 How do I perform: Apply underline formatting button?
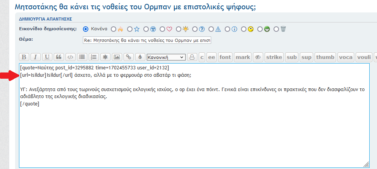[x=47, y=57]
